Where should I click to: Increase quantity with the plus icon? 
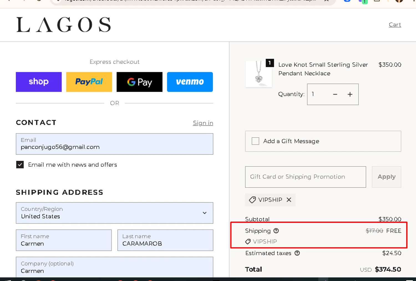coord(350,94)
